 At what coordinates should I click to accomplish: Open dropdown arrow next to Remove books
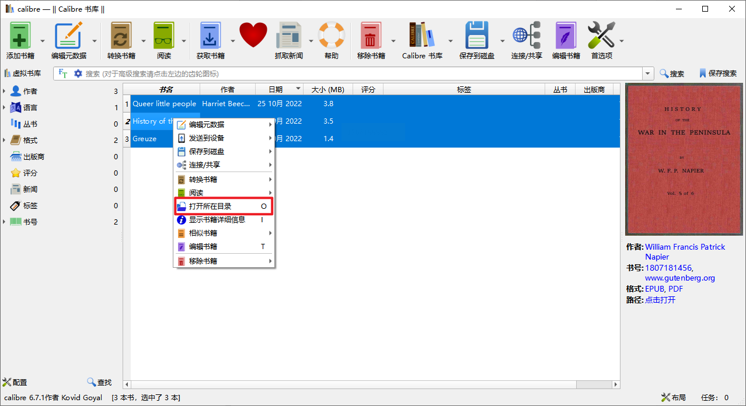pyautogui.click(x=393, y=41)
